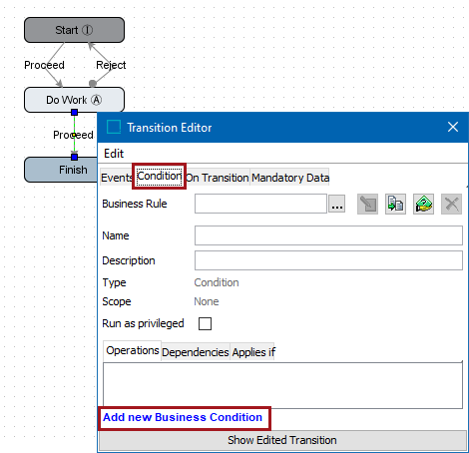Image resolution: width=469 pixels, height=453 pixels.
Task: Click the grayed-out edit pencil icon
Action: pos(367,204)
